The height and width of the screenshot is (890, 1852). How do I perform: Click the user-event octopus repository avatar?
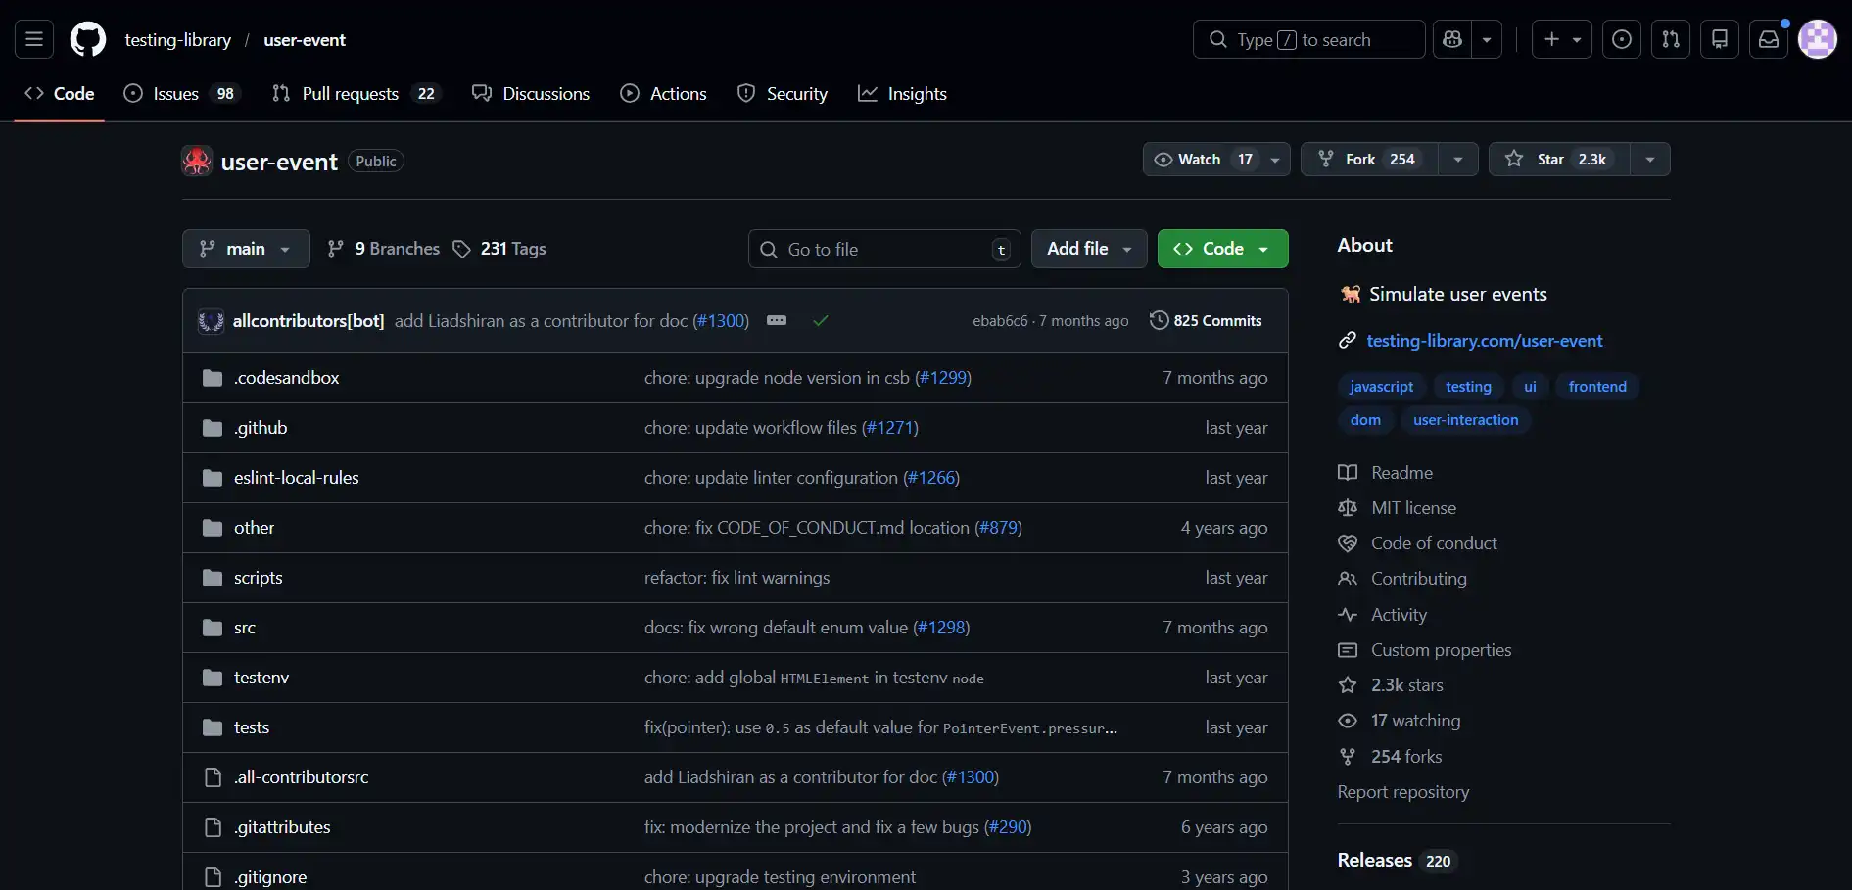pyautogui.click(x=196, y=162)
